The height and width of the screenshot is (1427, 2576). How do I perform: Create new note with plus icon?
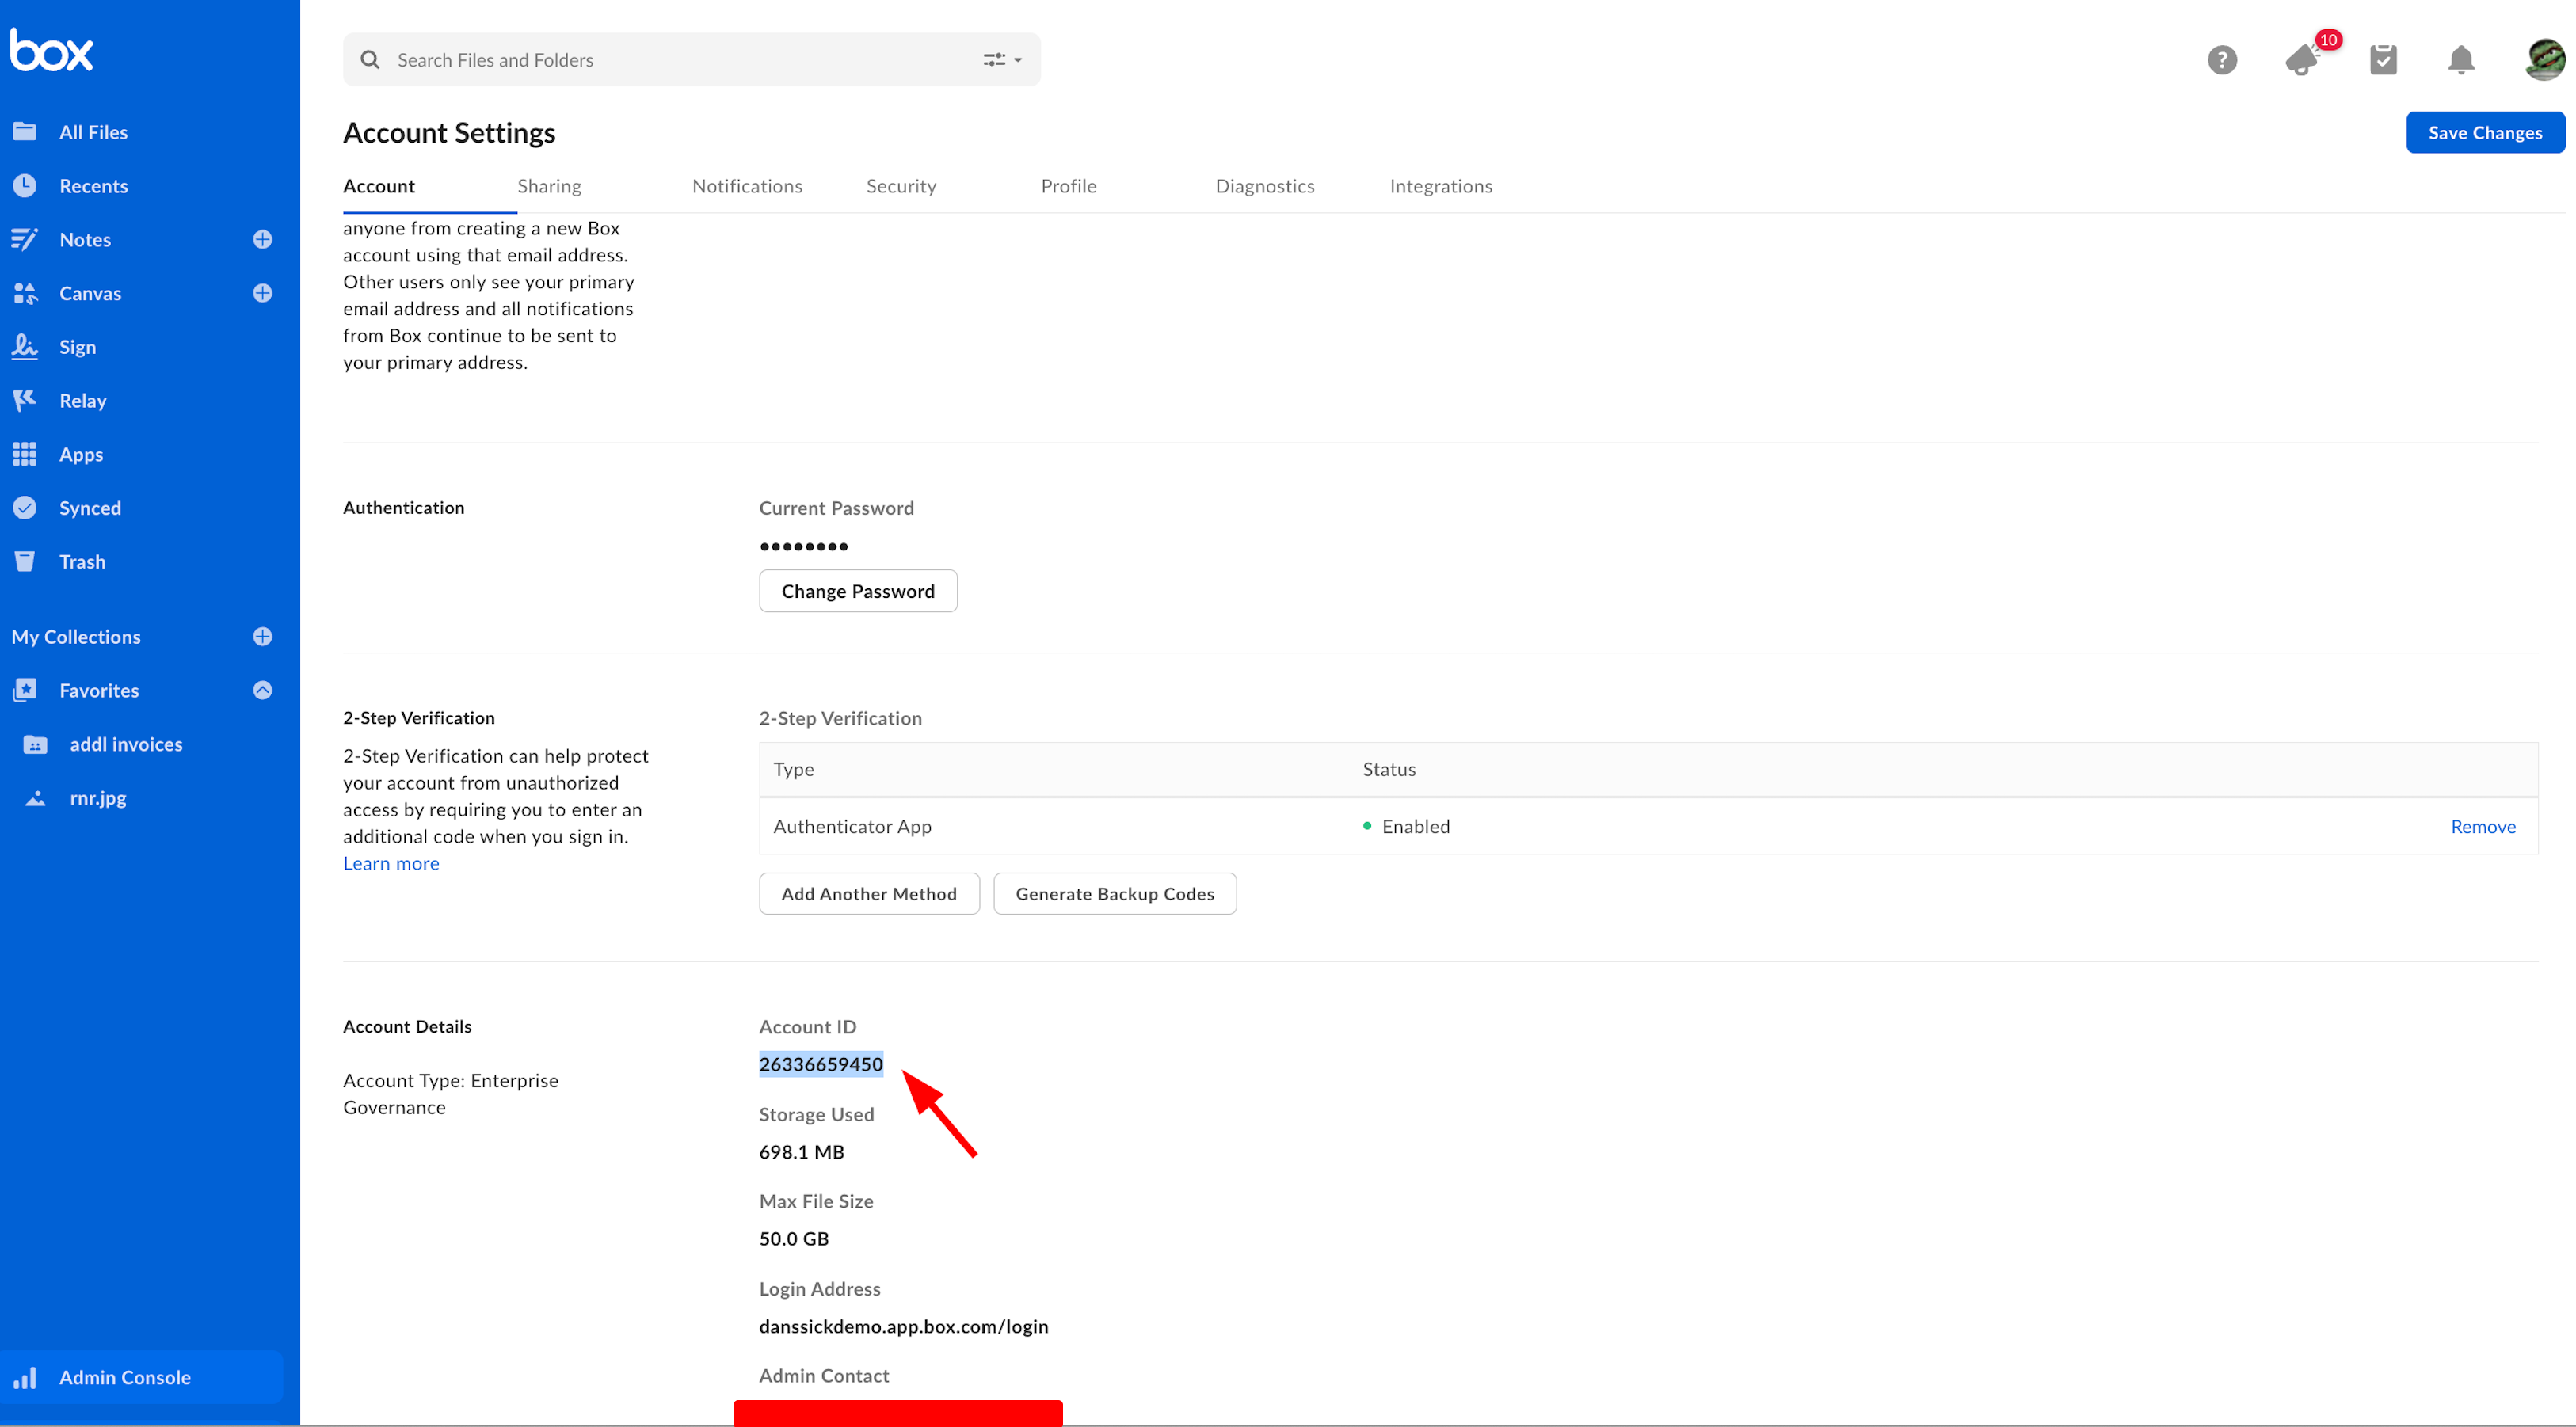coord(262,240)
